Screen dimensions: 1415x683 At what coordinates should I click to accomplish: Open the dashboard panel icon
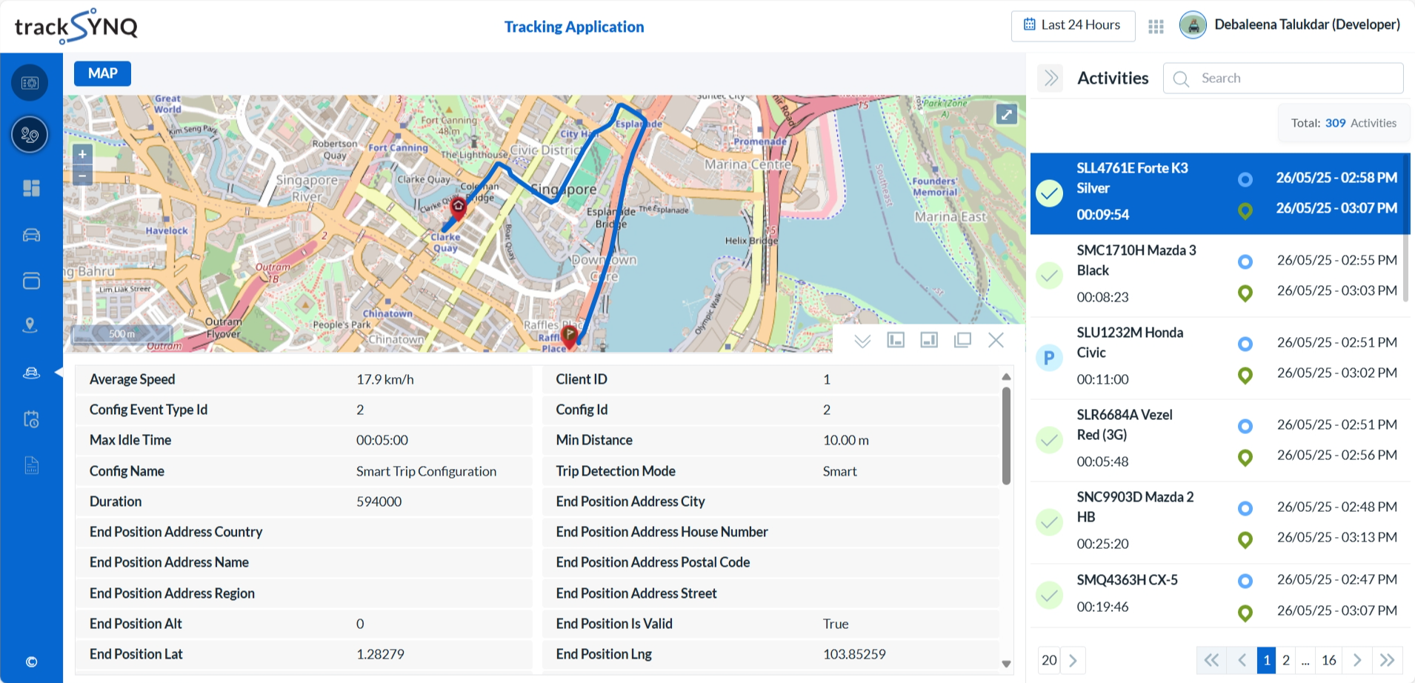[30, 187]
